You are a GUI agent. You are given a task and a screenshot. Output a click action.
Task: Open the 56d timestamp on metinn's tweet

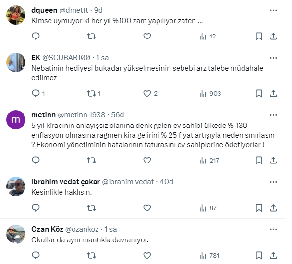(x=118, y=115)
